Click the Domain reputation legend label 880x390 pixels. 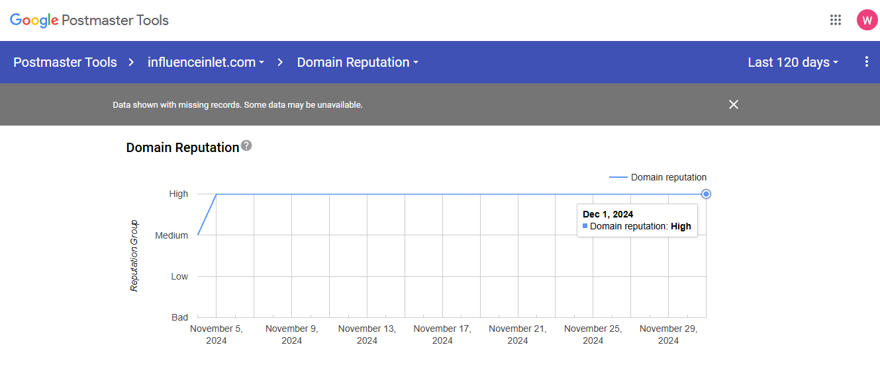(668, 177)
